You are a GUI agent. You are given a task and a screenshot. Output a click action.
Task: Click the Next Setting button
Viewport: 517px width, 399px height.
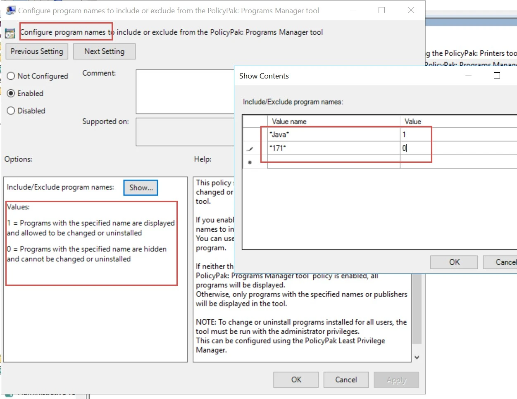(x=104, y=51)
